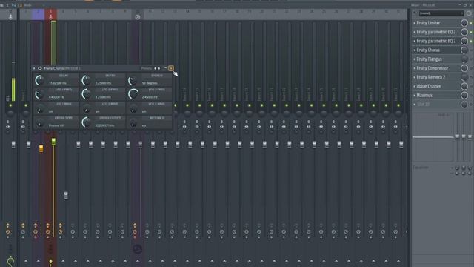Click the dblue Crusher mix level knob

[464, 87]
